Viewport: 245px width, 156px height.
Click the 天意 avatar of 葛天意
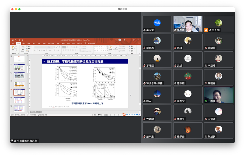(157, 23)
